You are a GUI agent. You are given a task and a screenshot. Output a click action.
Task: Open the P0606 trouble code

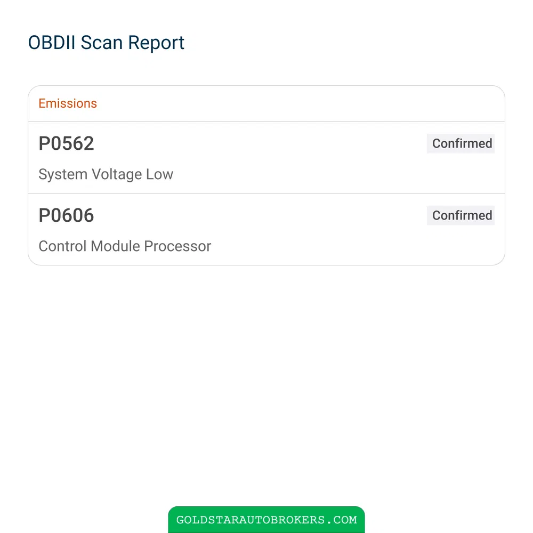pyautogui.click(x=66, y=215)
